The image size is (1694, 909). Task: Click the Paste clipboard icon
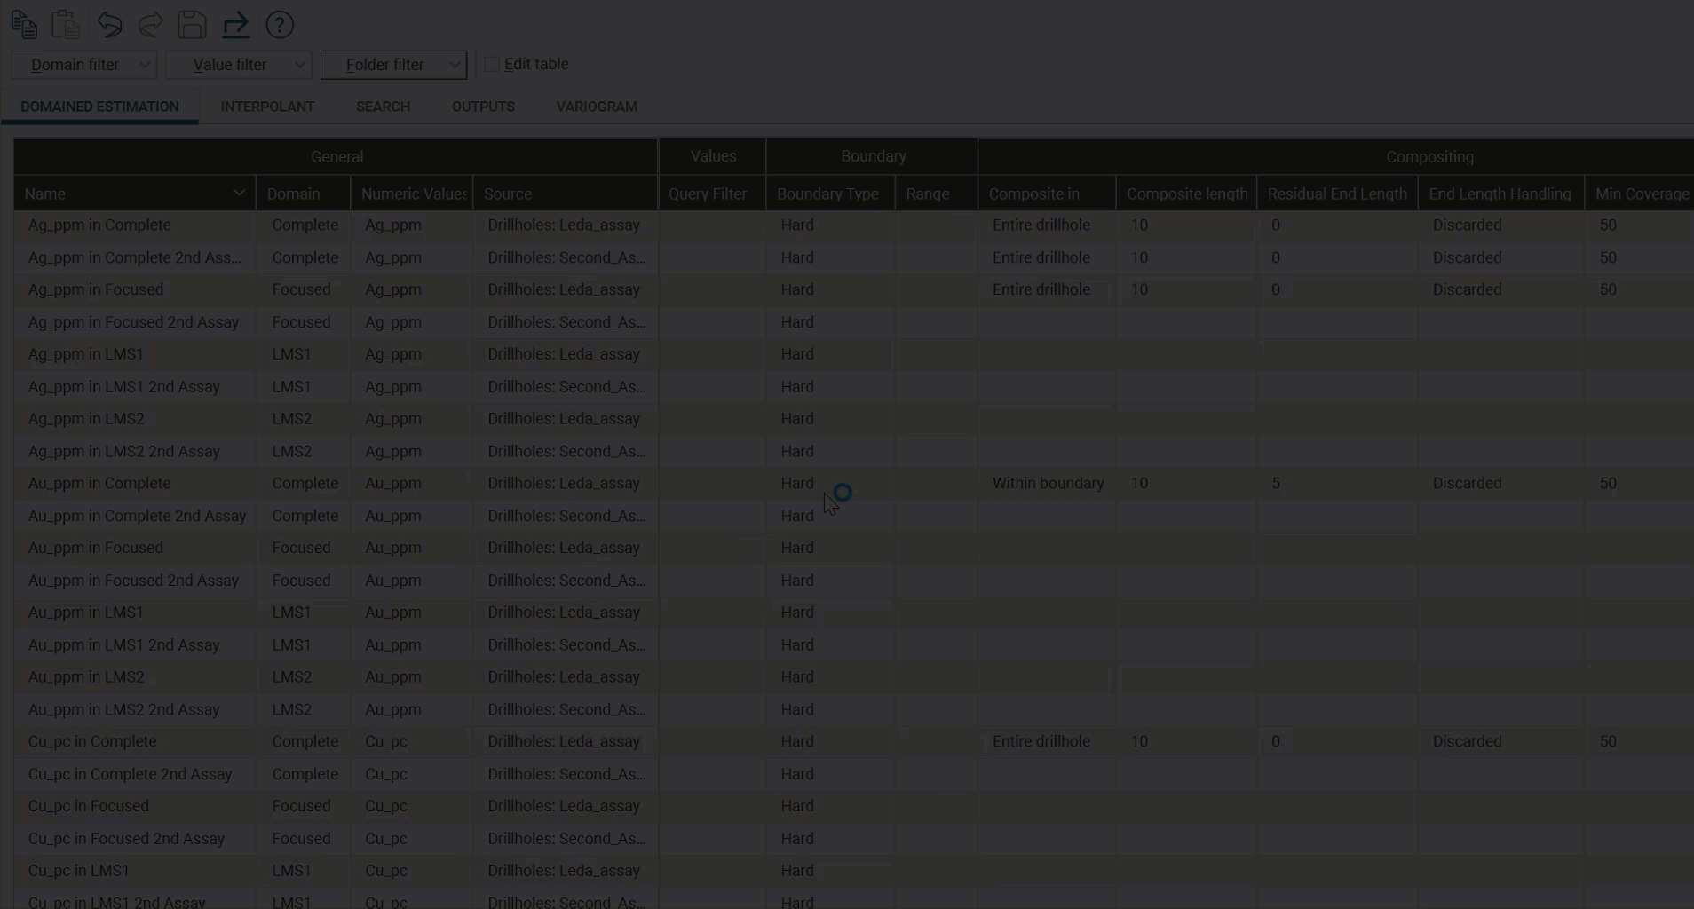coord(66,25)
